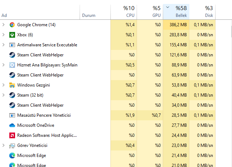Image resolution: width=232 pixels, height=167 pixels.
Task: Click the Masaüstü Pencere Yöneticisi icon
Action: coord(12,115)
